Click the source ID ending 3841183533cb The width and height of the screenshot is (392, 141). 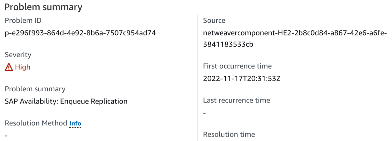click(228, 44)
